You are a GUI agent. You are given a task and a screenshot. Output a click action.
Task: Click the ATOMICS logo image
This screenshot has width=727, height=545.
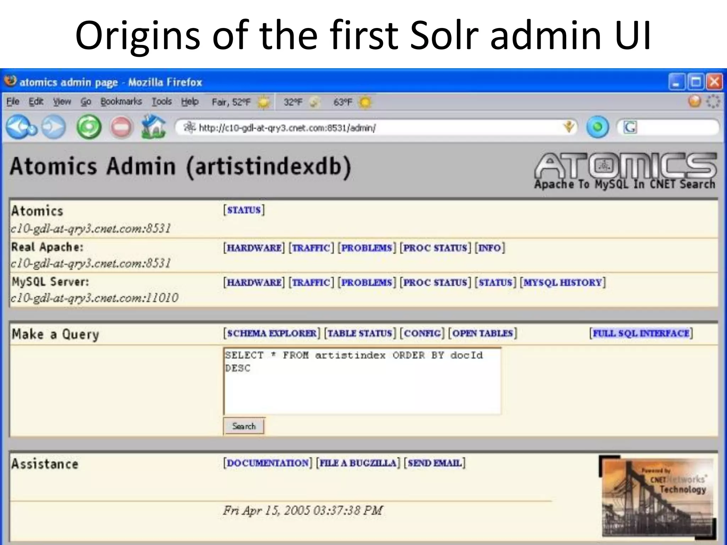click(625, 171)
